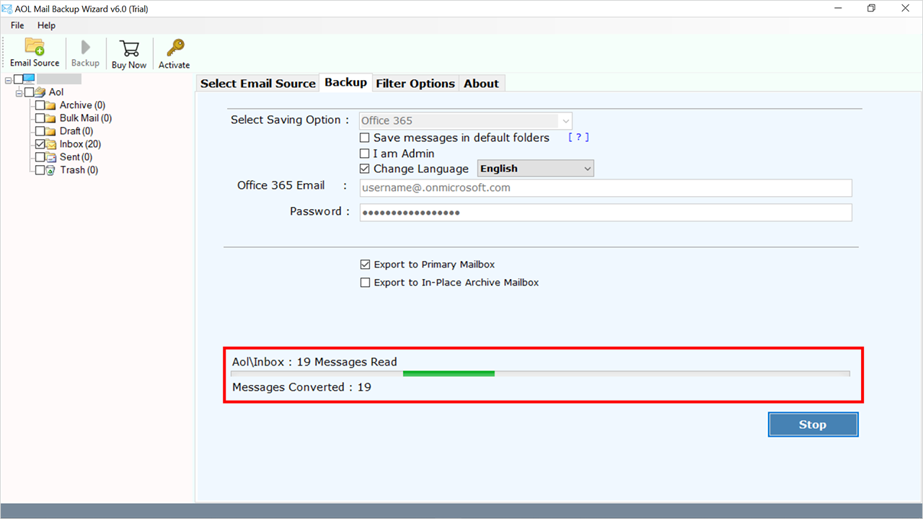The width and height of the screenshot is (923, 519).
Task: Click the Activate key icon
Action: [175, 48]
